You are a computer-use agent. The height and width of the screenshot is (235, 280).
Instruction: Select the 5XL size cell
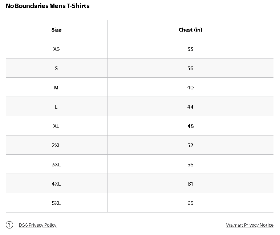coord(56,203)
